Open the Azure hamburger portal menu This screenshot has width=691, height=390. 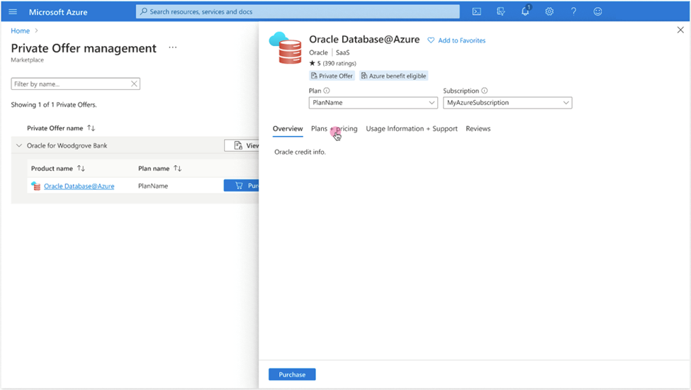pyautogui.click(x=13, y=12)
